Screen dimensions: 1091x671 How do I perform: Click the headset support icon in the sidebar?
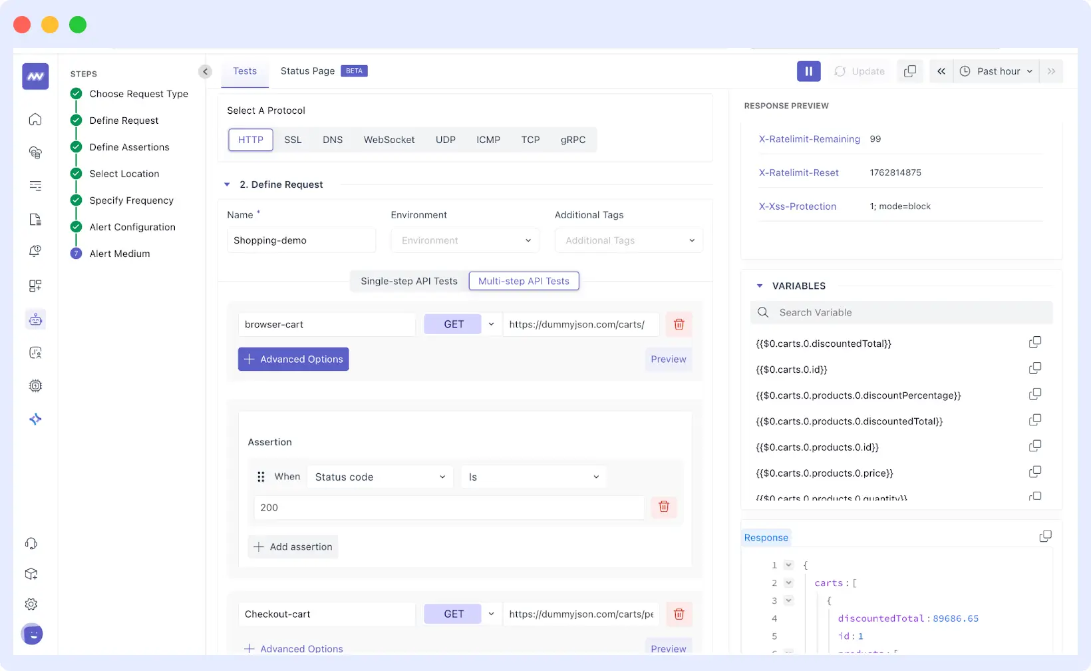click(31, 543)
